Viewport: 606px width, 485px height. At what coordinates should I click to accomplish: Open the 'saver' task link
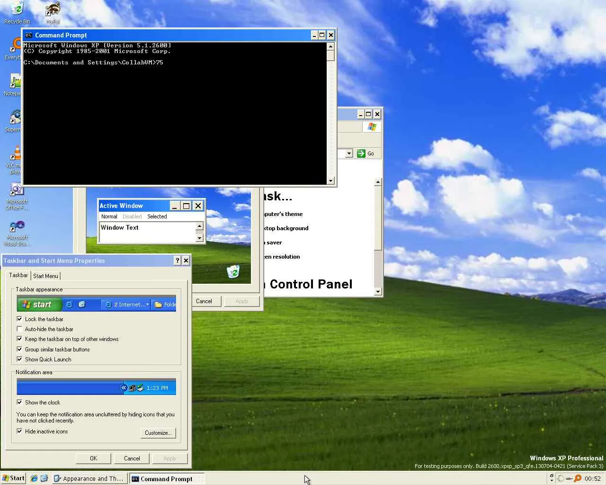(273, 242)
